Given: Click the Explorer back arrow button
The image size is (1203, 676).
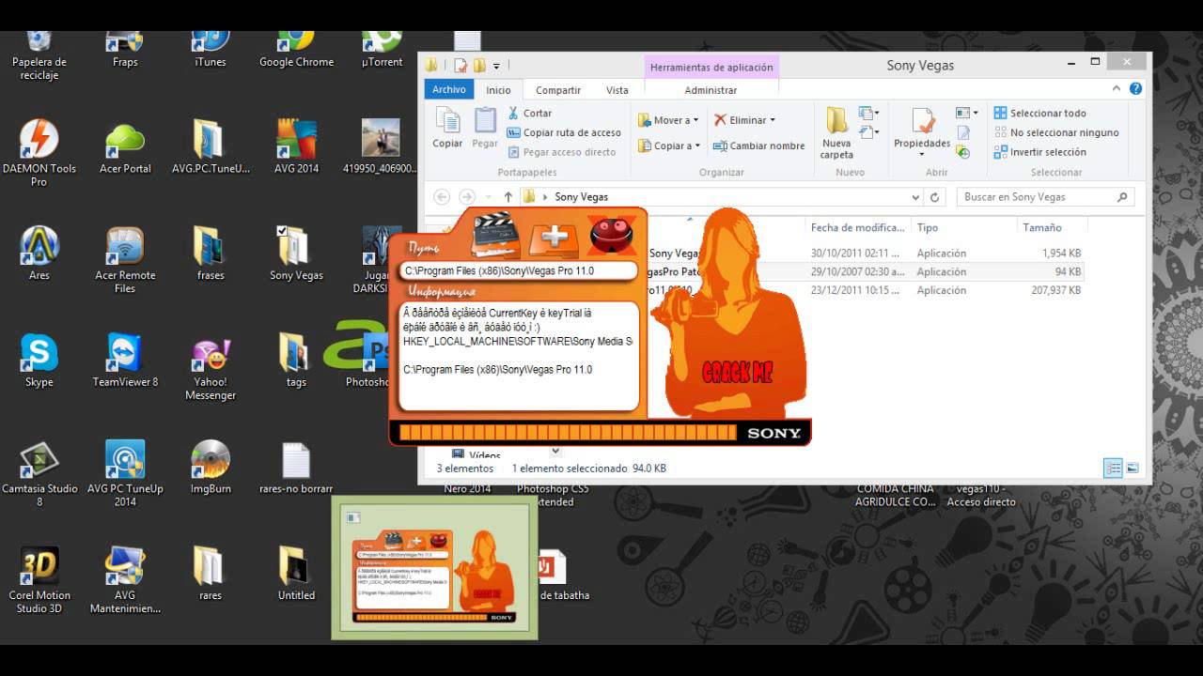Looking at the screenshot, I should [x=442, y=197].
